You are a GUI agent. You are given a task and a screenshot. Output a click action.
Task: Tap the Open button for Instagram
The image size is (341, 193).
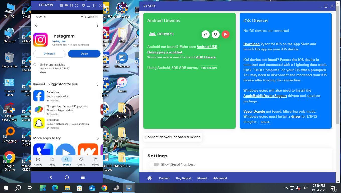[x=84, y=54]
